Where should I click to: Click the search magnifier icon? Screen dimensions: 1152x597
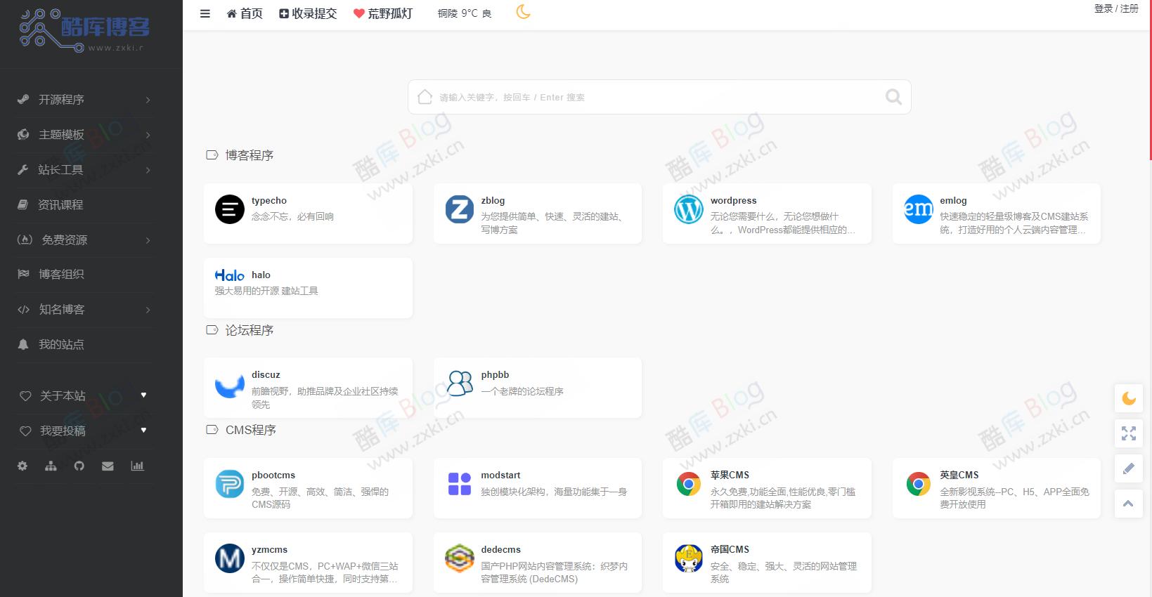point(893,97)
